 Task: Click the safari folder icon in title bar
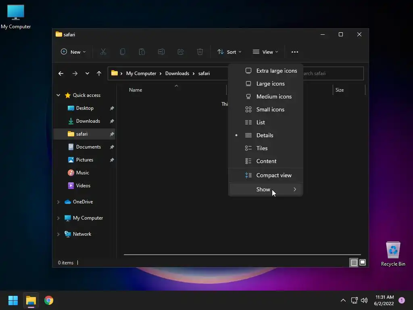click(59, 34)
